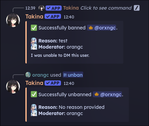
Task: Click the green checkmark emoji in the banned embed
Action: click(34, 28)
